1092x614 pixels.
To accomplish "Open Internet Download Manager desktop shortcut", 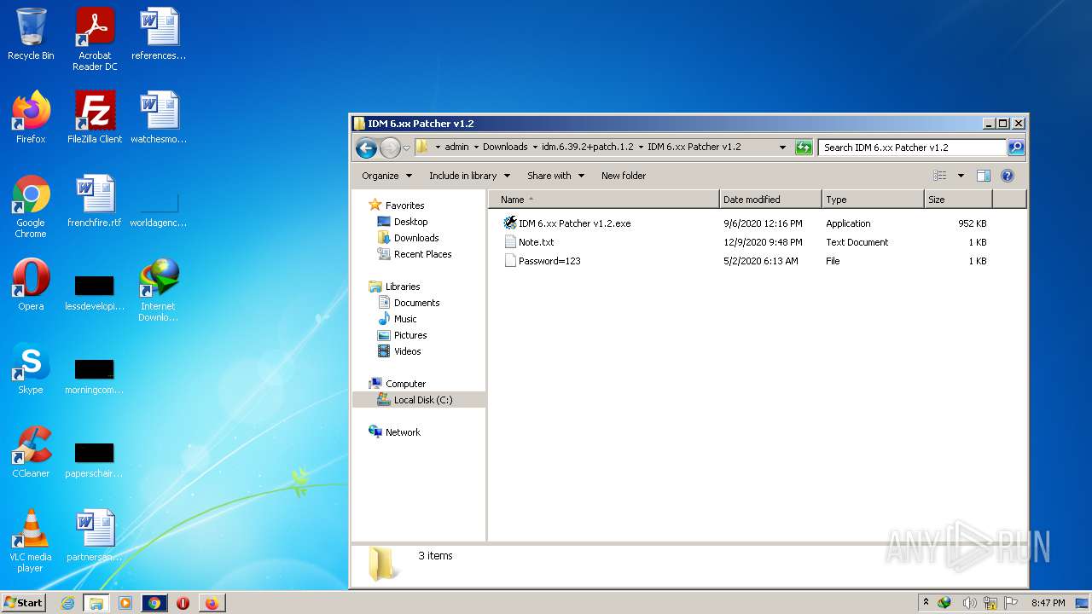I will (x=159, y=290).
